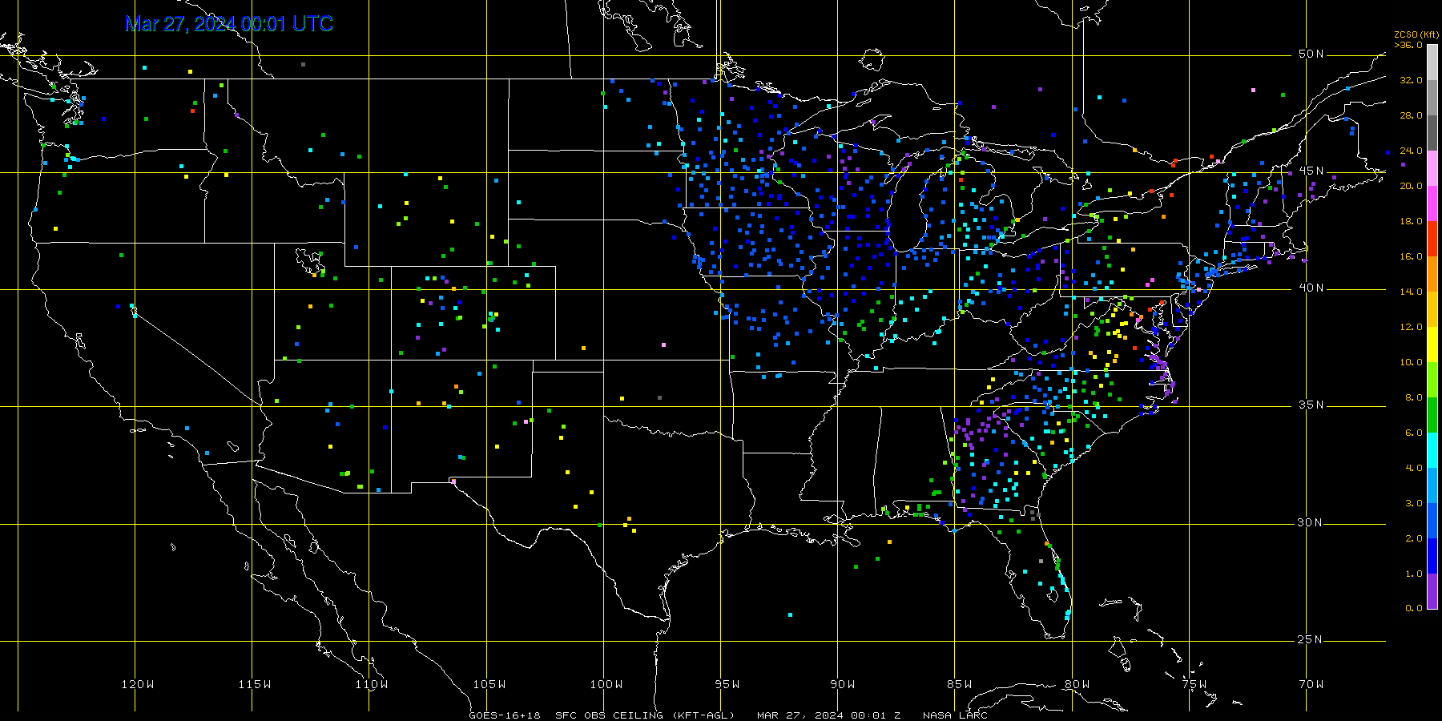Click the red 16–18 kft legend swatch
Image resolution: width=1442 pixels, height=721 pixels.
point(1432,239)
